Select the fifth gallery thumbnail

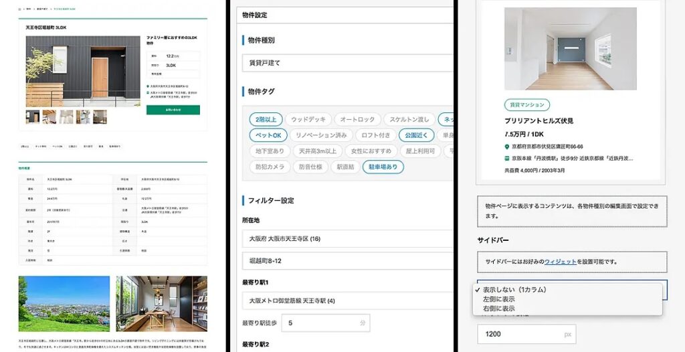tap(100, 116)
